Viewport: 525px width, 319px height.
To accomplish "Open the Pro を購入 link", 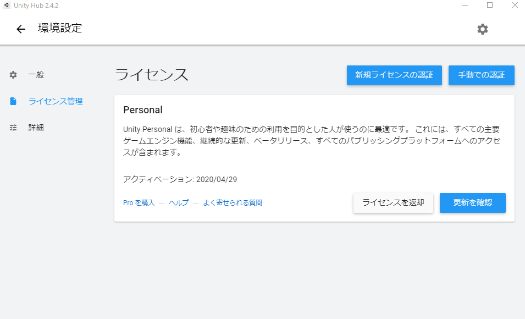I will click(x=139, y=203).
